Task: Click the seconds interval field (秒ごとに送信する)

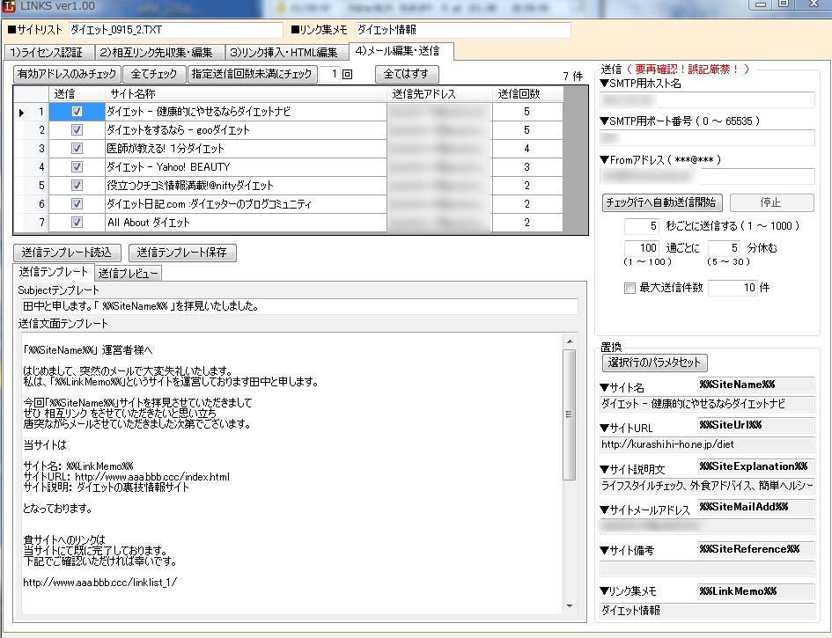Action: click(642, 226)
